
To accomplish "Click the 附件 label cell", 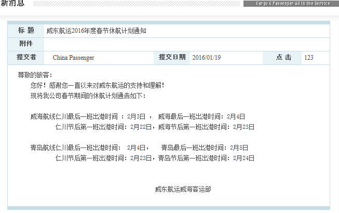I will pos(26,44).
